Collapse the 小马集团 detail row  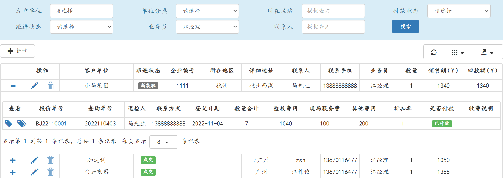[x=13, y=86]
